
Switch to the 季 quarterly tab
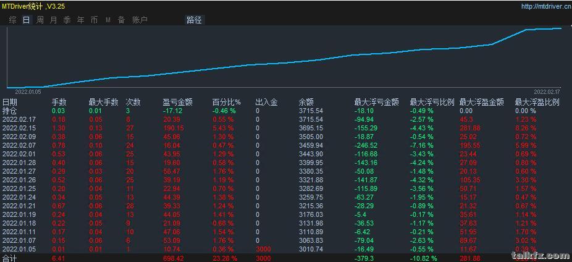67,20
